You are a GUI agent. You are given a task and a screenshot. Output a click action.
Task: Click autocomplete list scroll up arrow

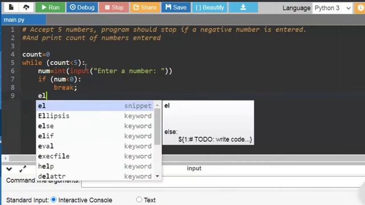[157, 105]
